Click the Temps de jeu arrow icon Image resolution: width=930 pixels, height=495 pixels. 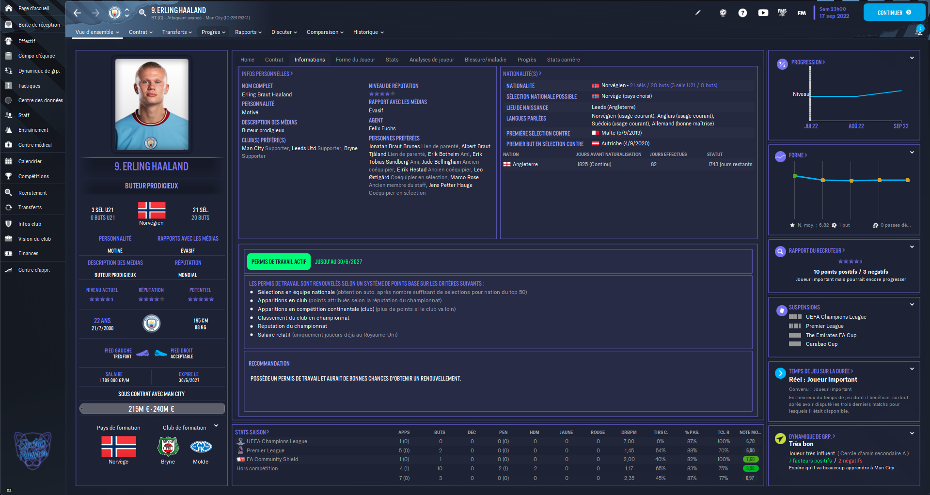point(780,373)
